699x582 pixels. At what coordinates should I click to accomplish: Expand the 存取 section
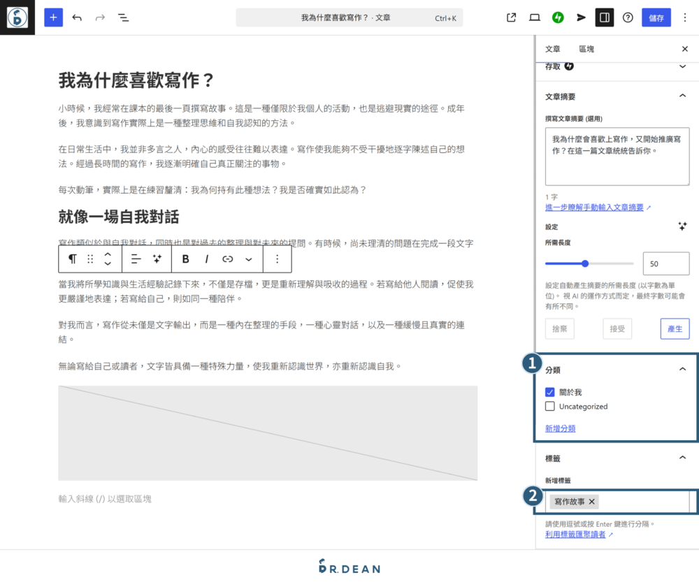point(683,66)
